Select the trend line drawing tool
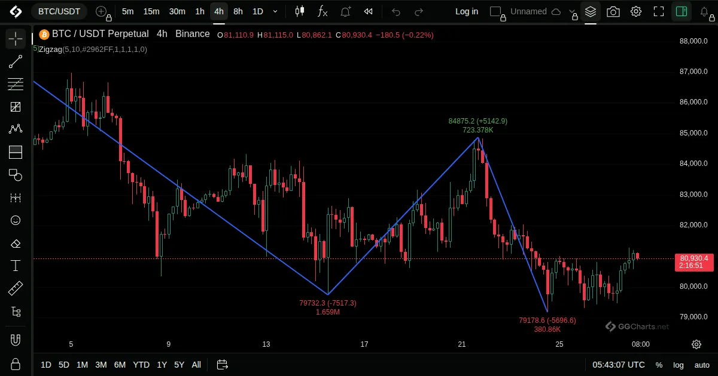Viewport: 718px width, 376px height. 16,61
